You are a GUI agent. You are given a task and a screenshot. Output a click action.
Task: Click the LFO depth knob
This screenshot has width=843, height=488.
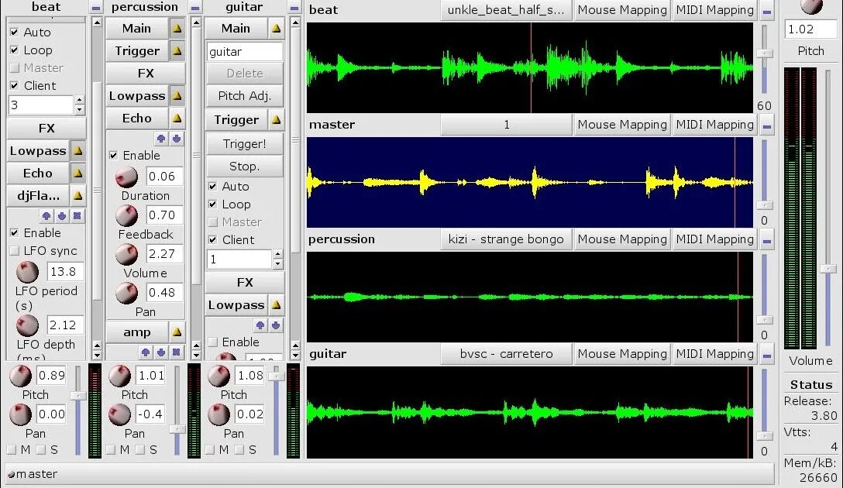coord(27,325)
